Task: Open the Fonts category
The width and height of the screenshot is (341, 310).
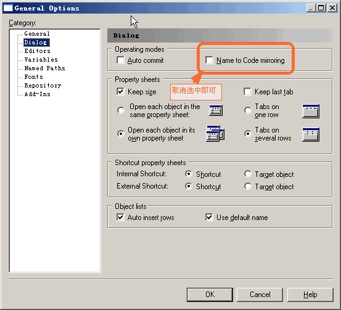Action: pos(33,77)
